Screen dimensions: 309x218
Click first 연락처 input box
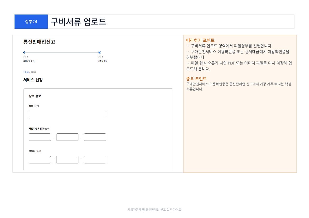(40, 159)
